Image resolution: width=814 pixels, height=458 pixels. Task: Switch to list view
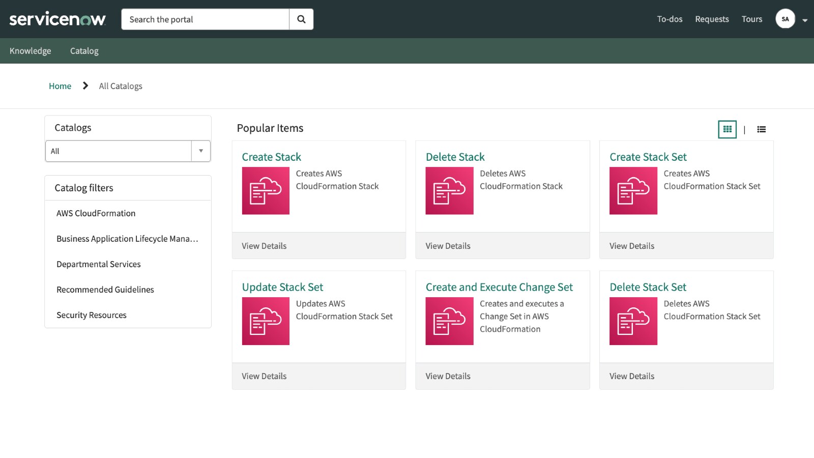coord(761,129)
